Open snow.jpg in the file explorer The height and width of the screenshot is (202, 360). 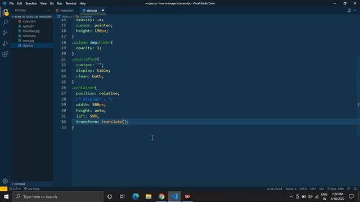29,41
